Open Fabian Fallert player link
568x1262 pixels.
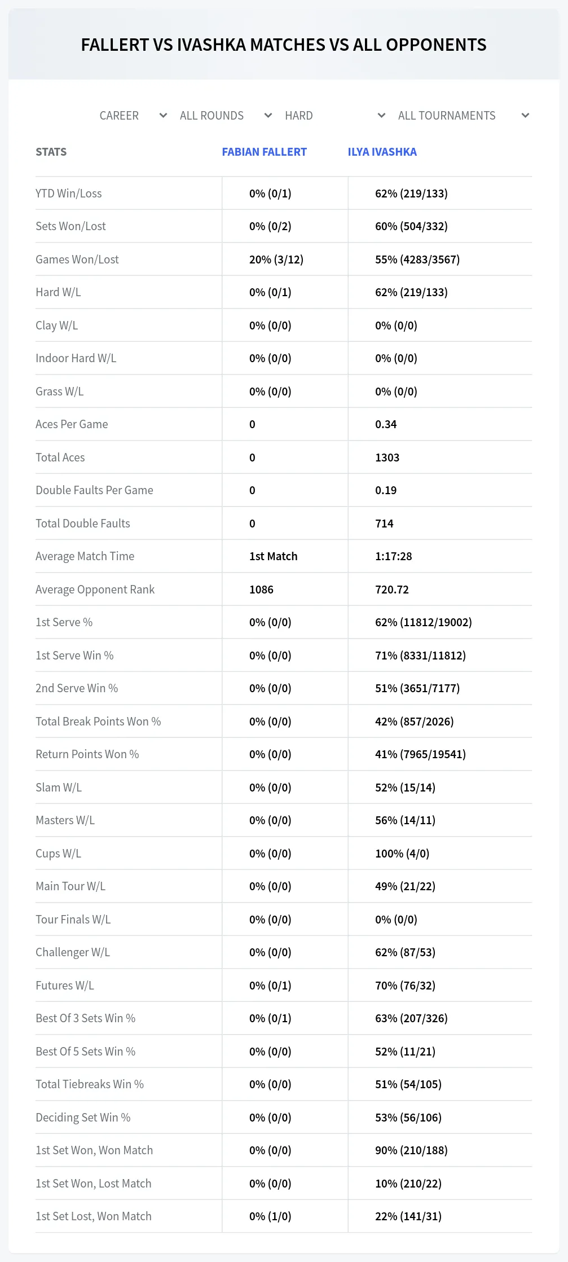(264, 152)
